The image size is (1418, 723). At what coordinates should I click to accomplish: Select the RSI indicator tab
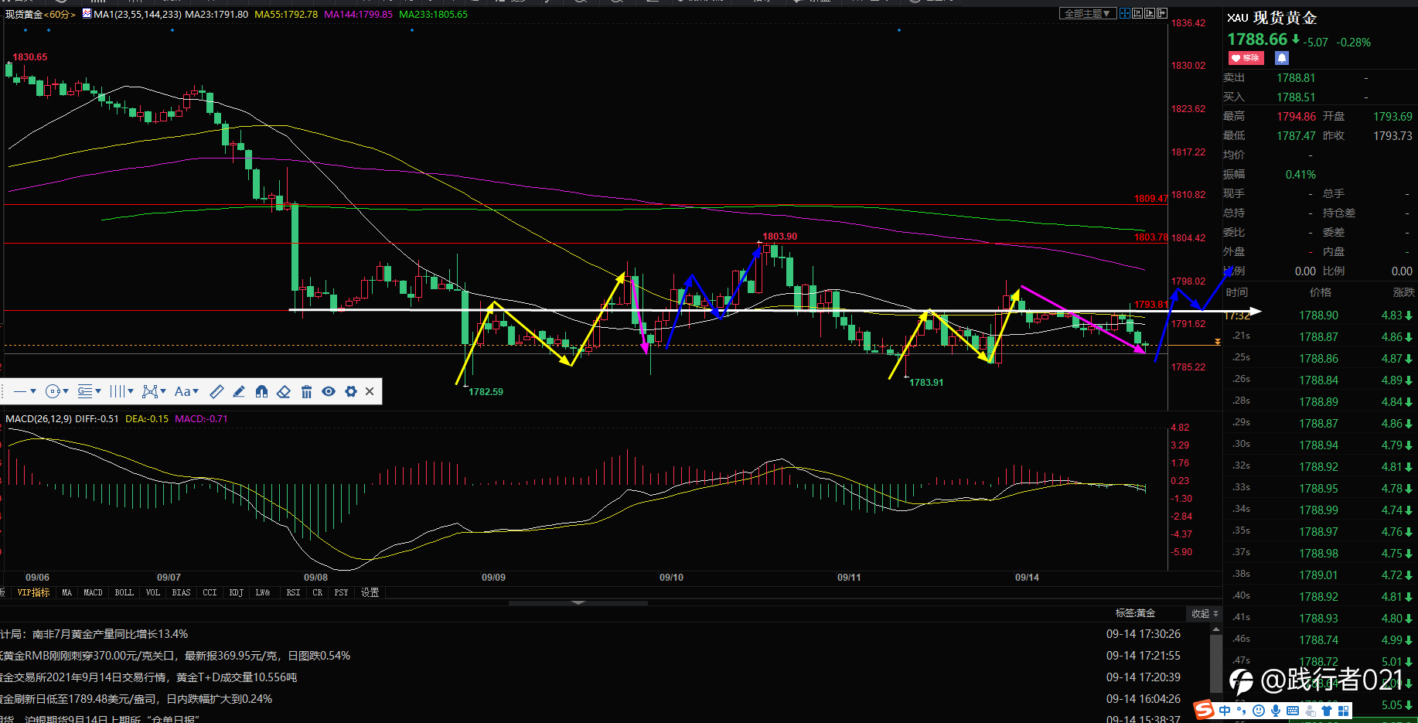click(293, 592)
